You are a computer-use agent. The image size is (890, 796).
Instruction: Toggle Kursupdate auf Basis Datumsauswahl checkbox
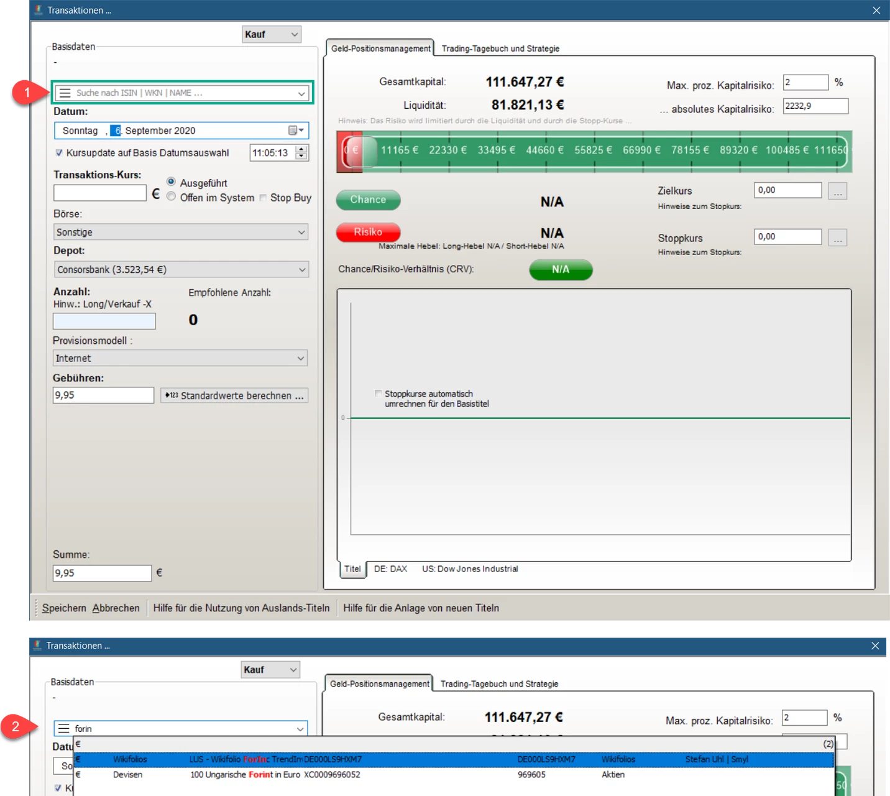click(x=59, y=153)
